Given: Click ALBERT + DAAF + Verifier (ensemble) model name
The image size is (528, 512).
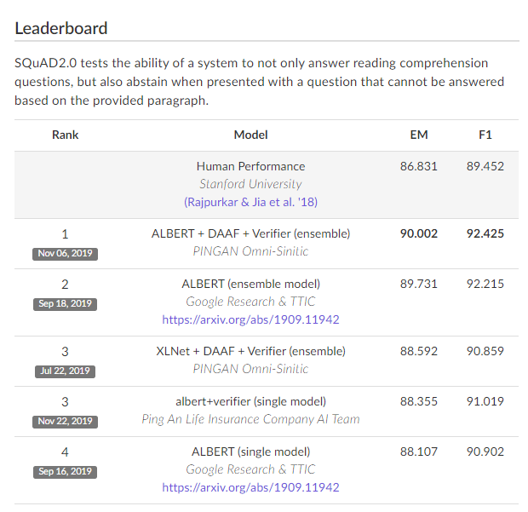Looking at the screenshot, I should [251, 233].
